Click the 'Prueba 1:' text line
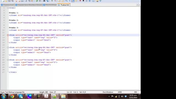The width and height of the screenshot is (176, 99). (x=14, y=13)
